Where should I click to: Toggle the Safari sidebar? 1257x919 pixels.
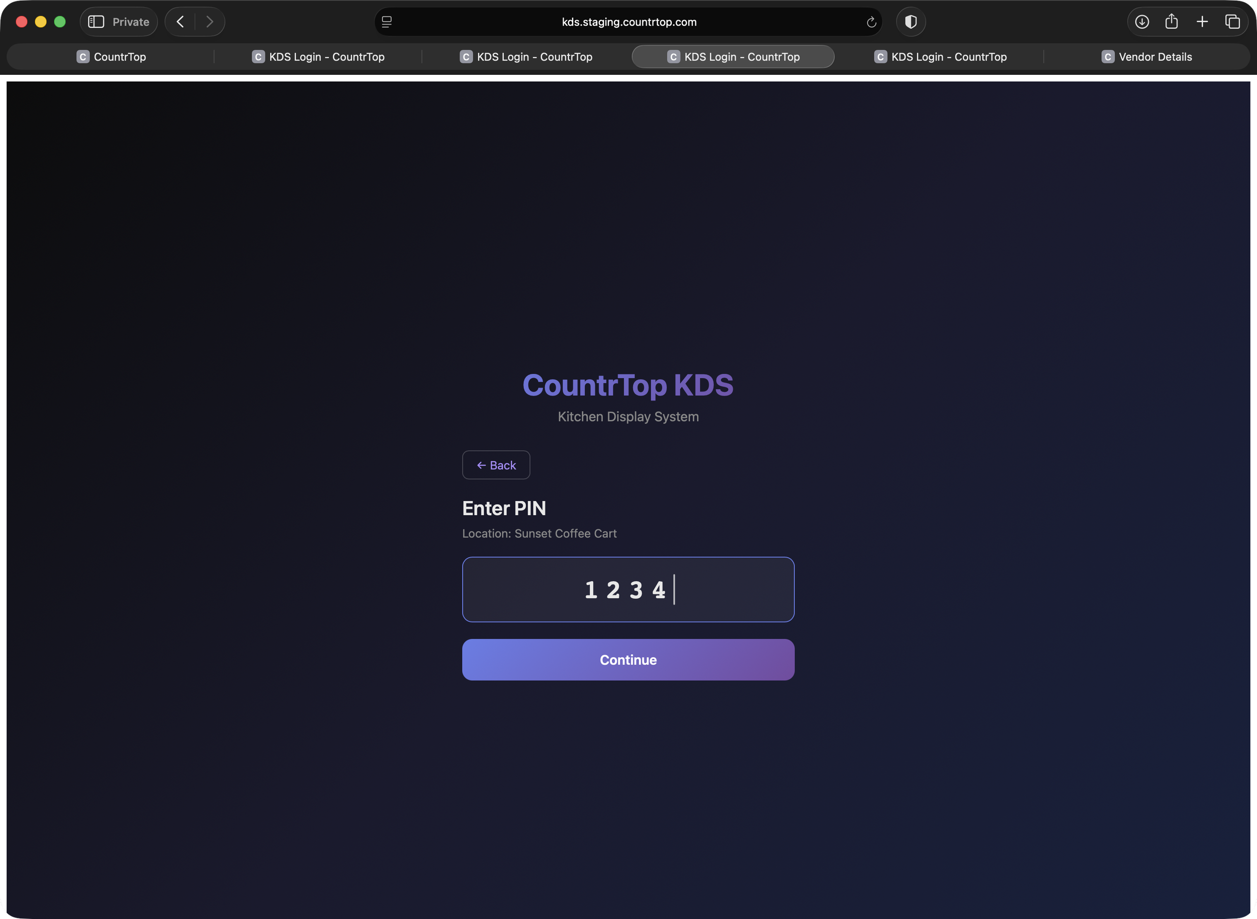tap(96, 21)
